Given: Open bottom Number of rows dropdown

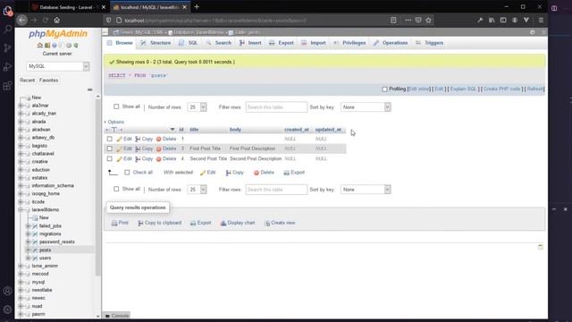Looking at the screenshot, I should (197, 190).
